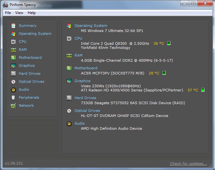Click the 36 °C CPU temperature value

pyautogui.click(x=159, y=43)
